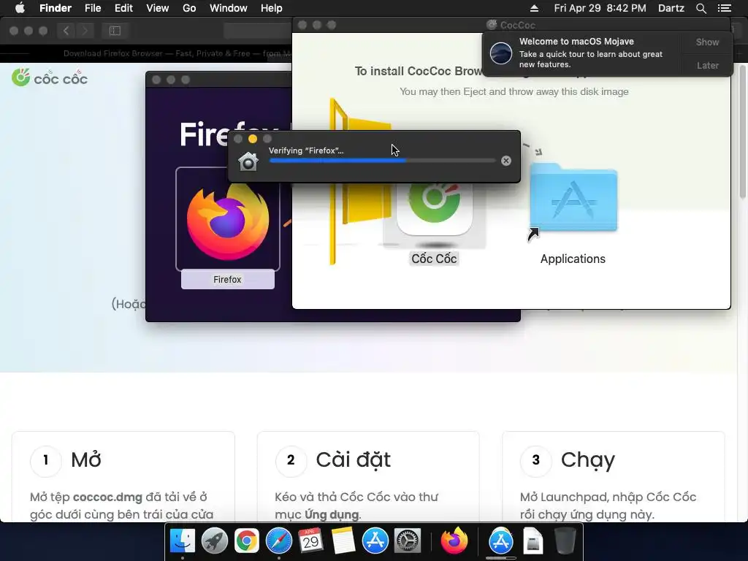Click the Cốc Cốc label in CocCoc window
Viewport: 748px width, 561px height.
434,259
